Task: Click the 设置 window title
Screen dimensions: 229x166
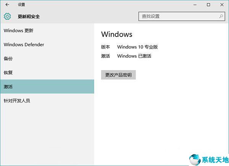Action: tap(21, 5)
